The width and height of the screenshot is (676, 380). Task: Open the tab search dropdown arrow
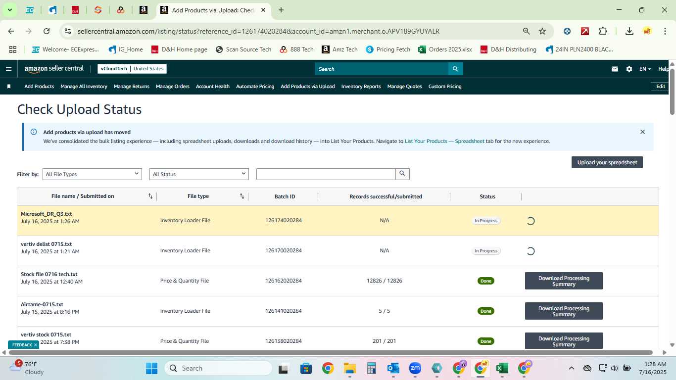(x=9, y=10)
